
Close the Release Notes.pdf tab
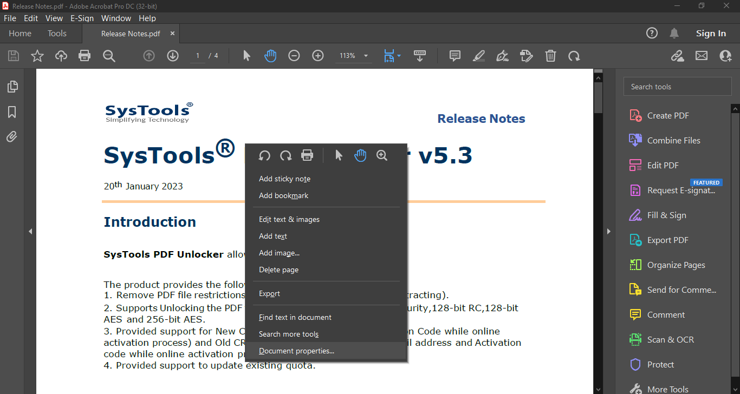(x=173, y=33)
